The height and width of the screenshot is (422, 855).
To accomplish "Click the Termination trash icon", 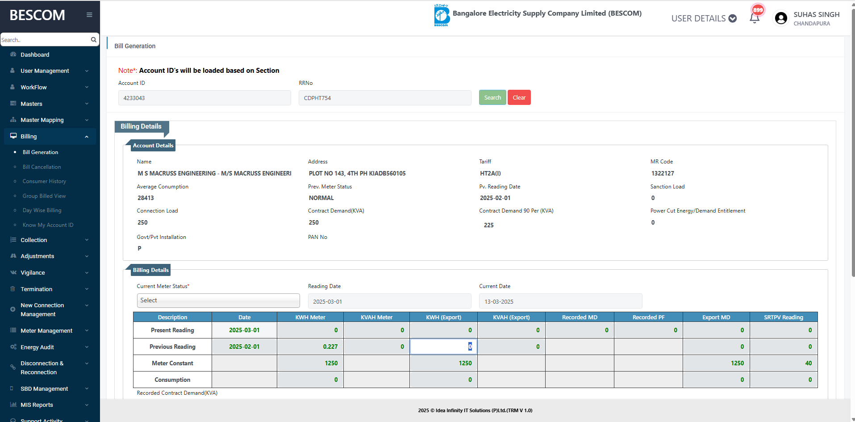I will click(13, 289).
